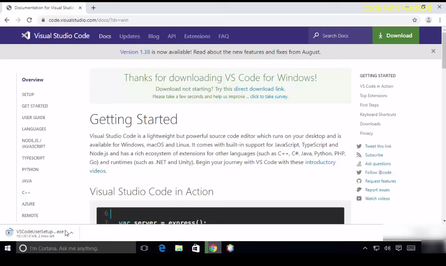Jump to VS Code in Action section link
The width and height of the screenshot is (446, 266).
[376, 86]
